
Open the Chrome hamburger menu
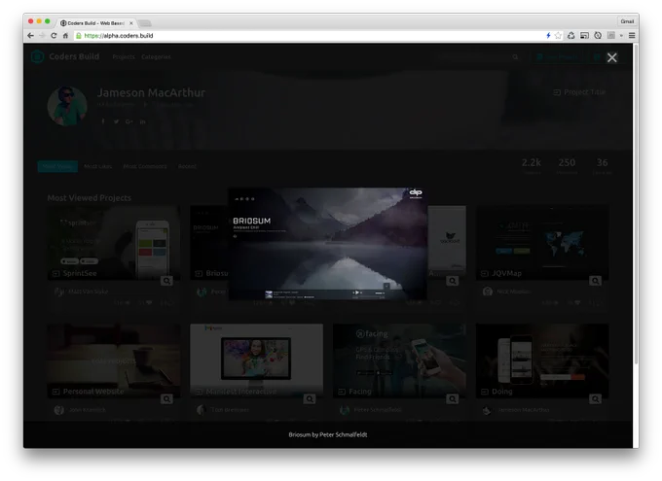coord(632,36)
